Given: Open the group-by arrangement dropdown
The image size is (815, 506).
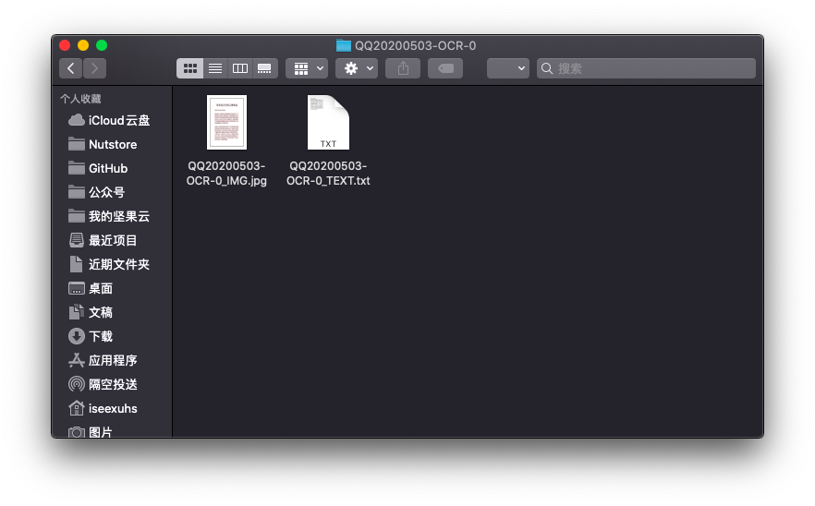Looking at the screenshot, I should [307, 68].
